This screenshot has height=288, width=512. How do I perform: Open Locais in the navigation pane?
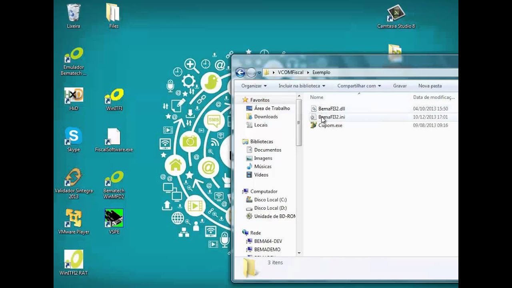261,125
